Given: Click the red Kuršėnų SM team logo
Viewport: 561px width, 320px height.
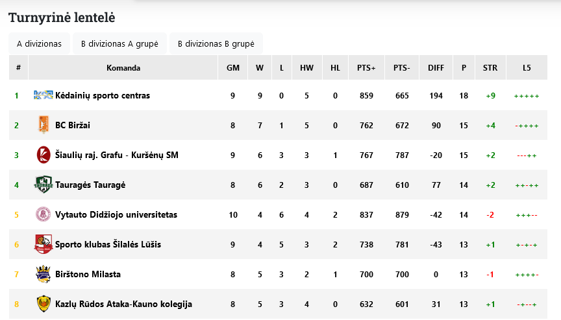Looking at the screenshot, I should tap(44, 155).
